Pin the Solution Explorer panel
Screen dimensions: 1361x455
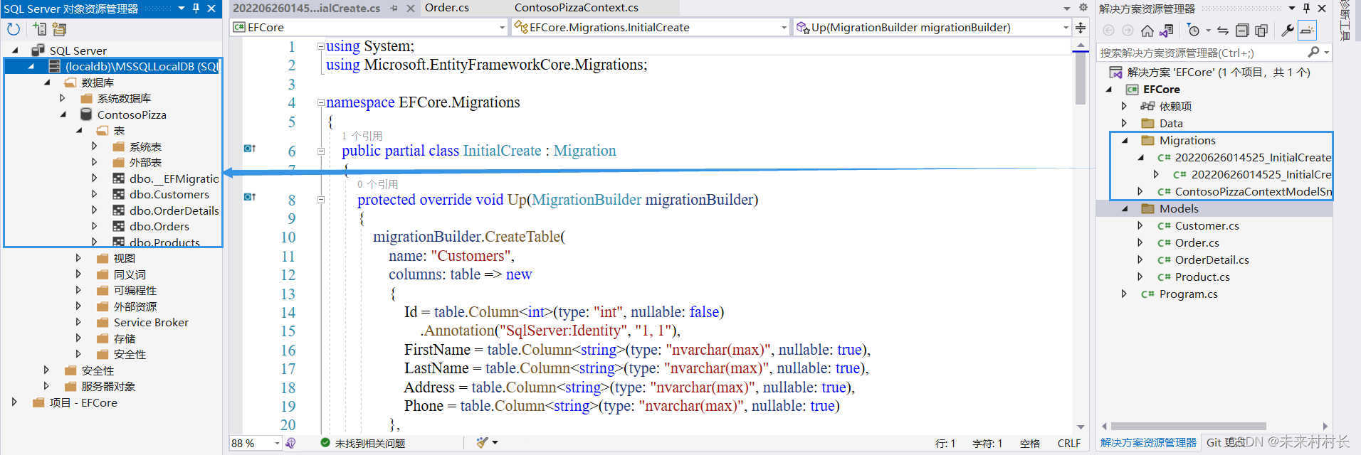1306,9
